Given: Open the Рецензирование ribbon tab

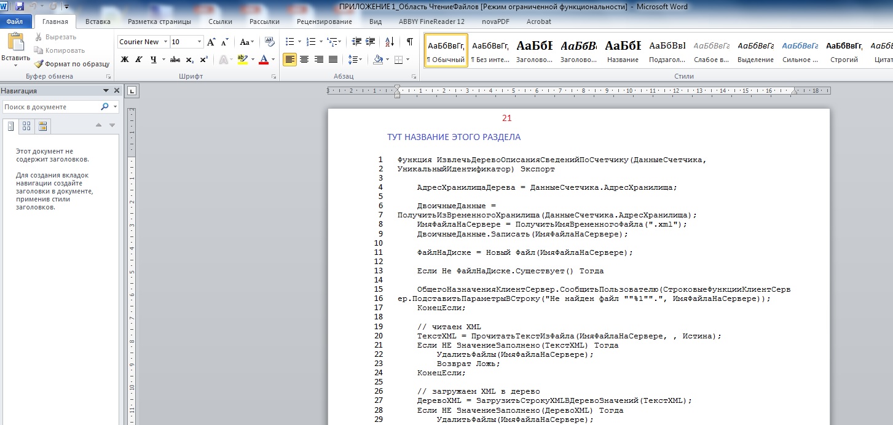Looking at the screenshot, I should click(x=324, y=21).
